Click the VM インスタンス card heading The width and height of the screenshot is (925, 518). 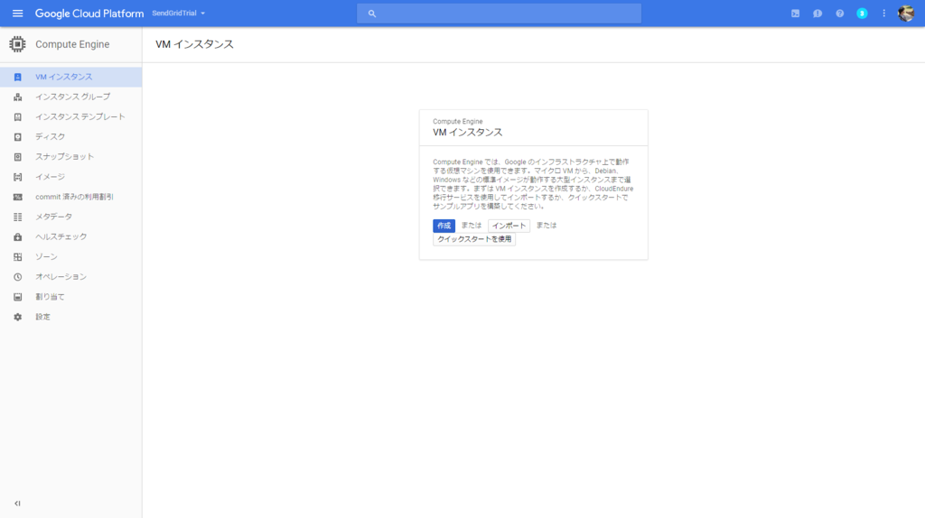pos(468,133)
